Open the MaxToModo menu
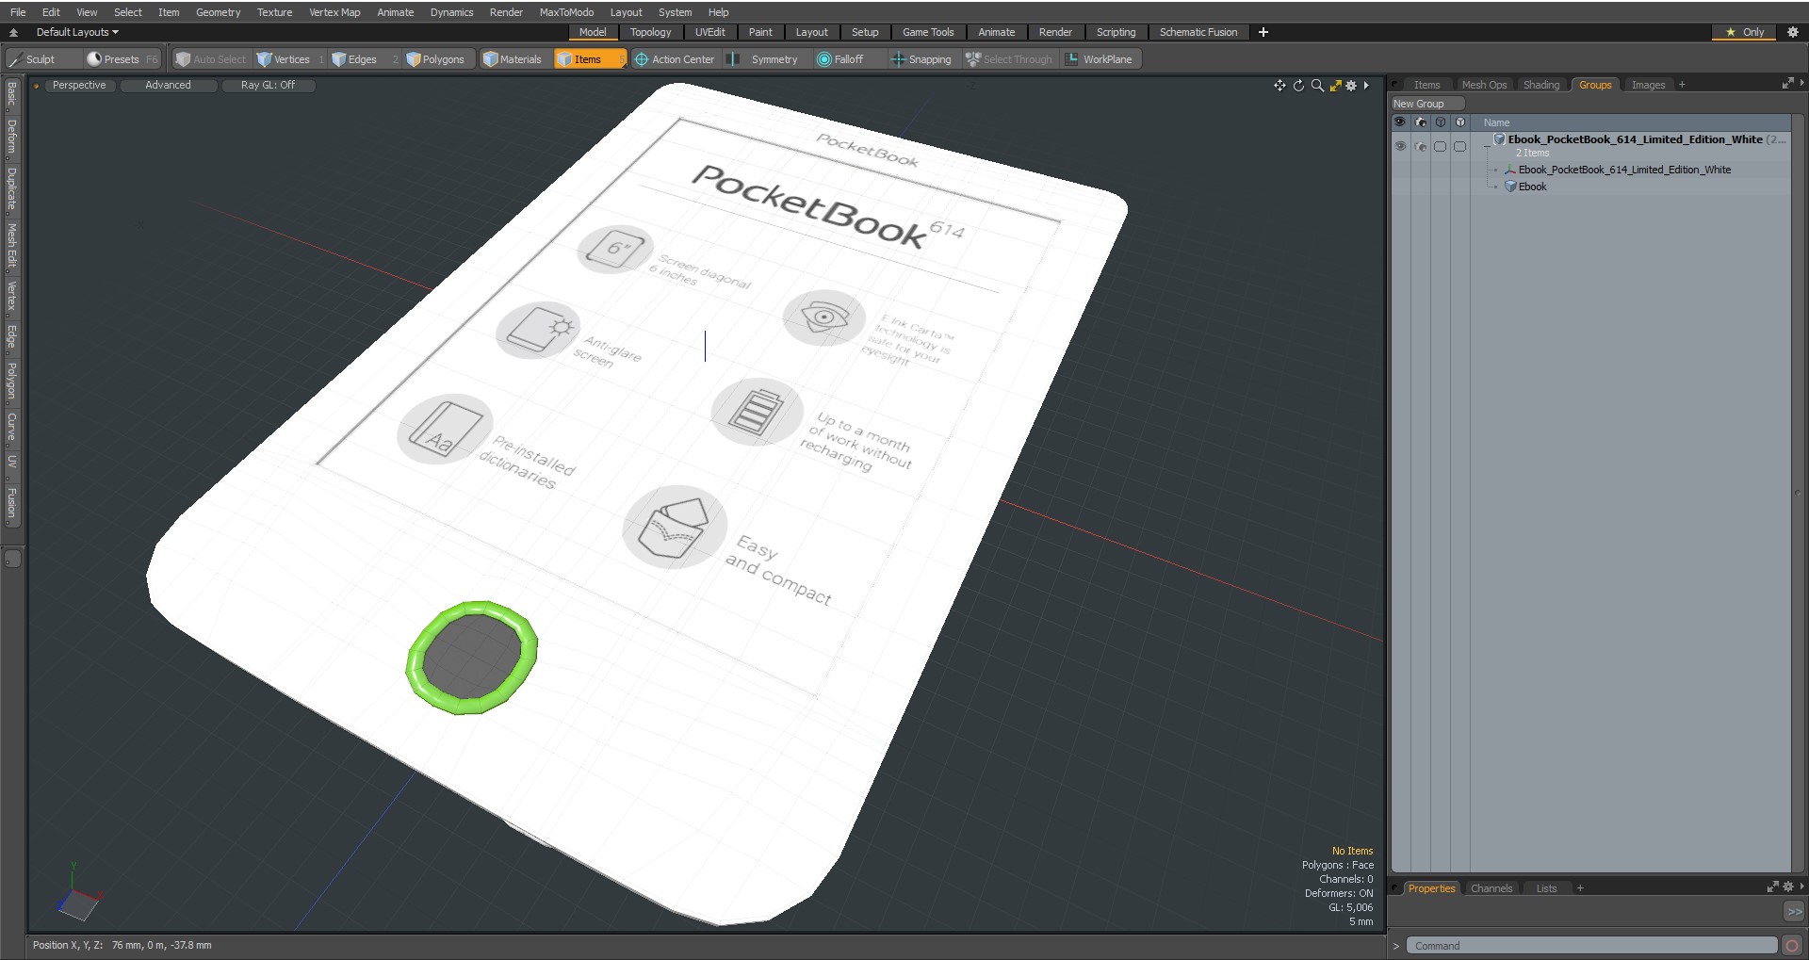The width and height of the screenshot is (1809, 960). tap(566, 12)
